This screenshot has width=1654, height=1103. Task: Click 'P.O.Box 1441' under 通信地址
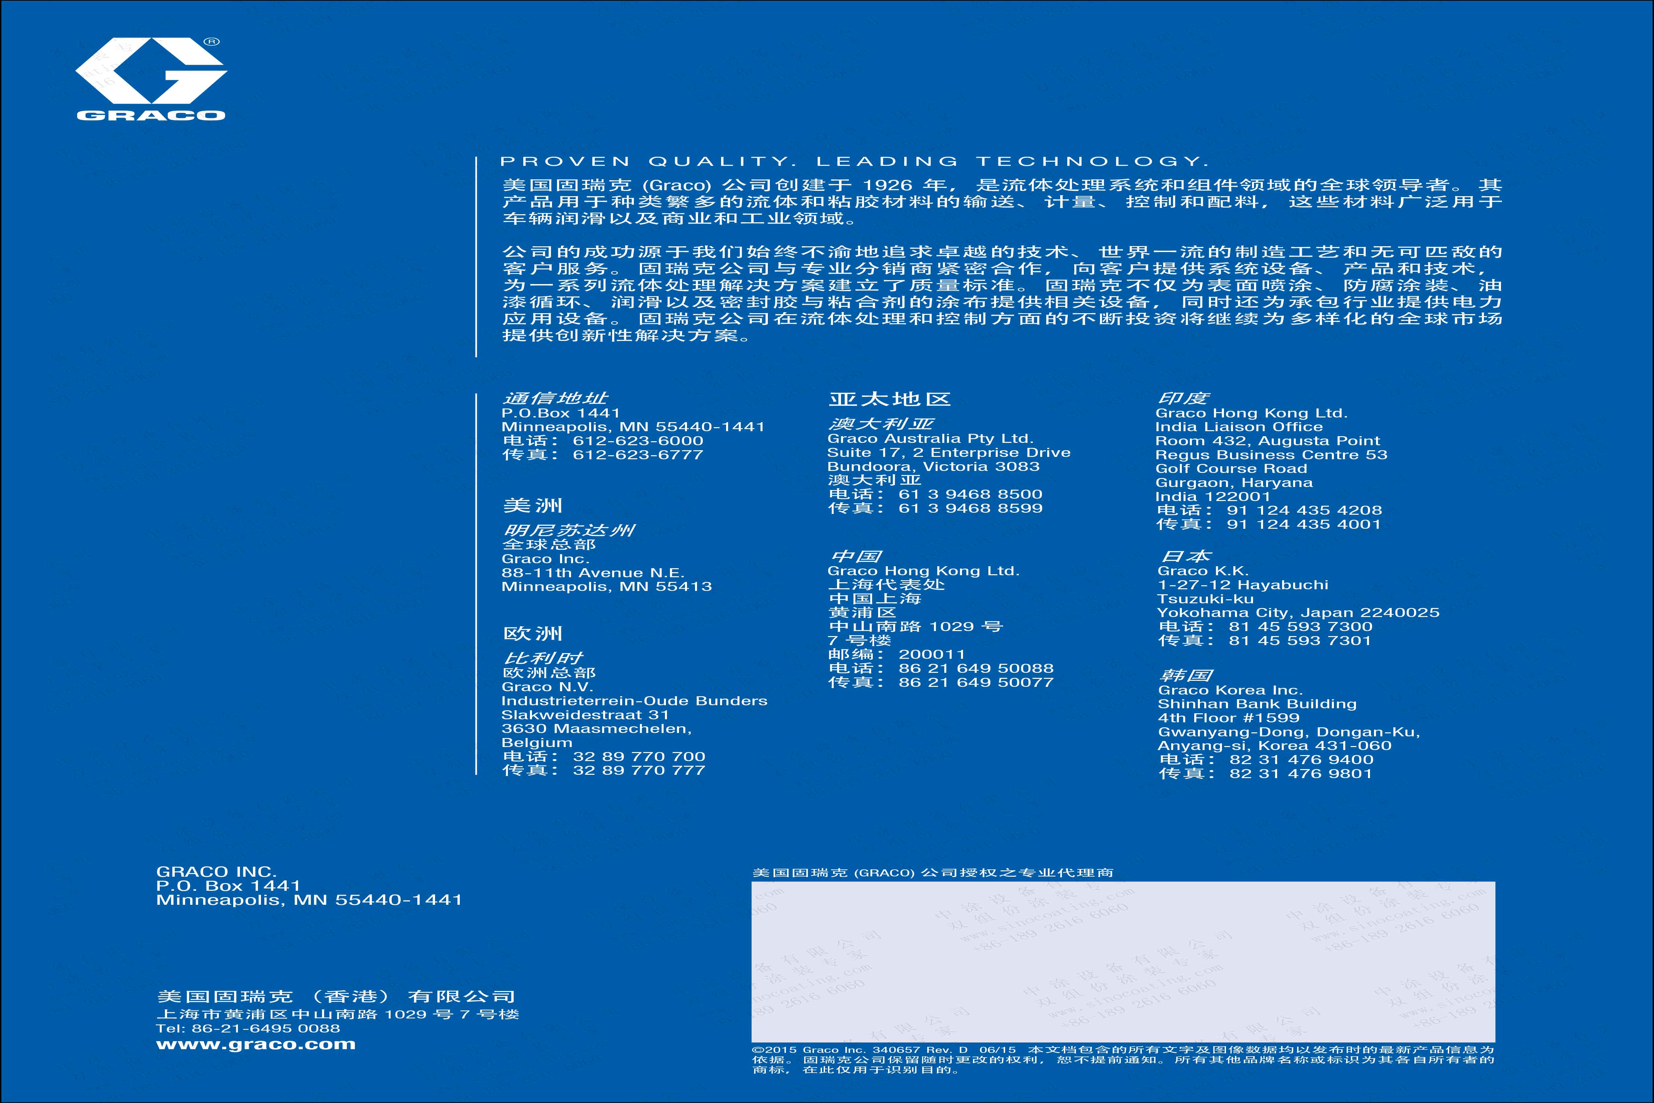pos(560,414)
